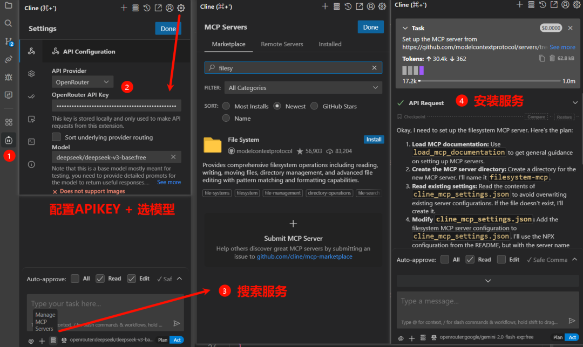Screen dimensions: 583x347
Task: Click the History icon in left Cline panel
Action: 147,8
